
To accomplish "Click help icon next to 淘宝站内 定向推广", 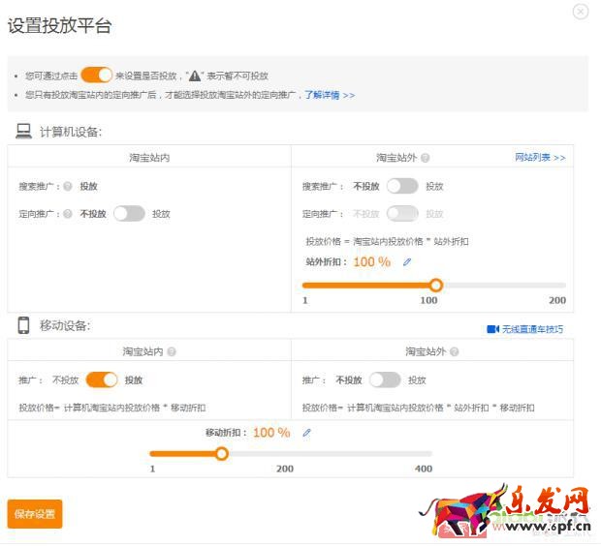I will [x=68, y=214].
